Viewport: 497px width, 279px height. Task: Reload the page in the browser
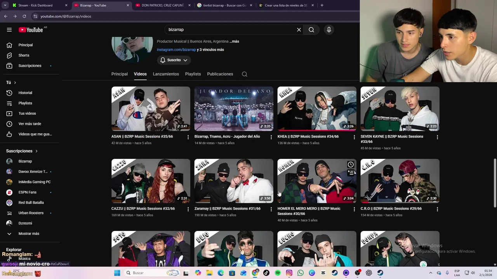(24, 16)
